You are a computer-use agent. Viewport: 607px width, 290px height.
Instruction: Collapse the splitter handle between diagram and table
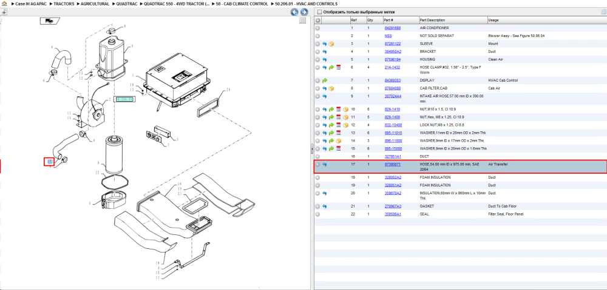[312, 149]
